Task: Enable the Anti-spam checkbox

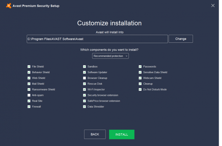Action: pyautogui.click(x=29, y=95)
